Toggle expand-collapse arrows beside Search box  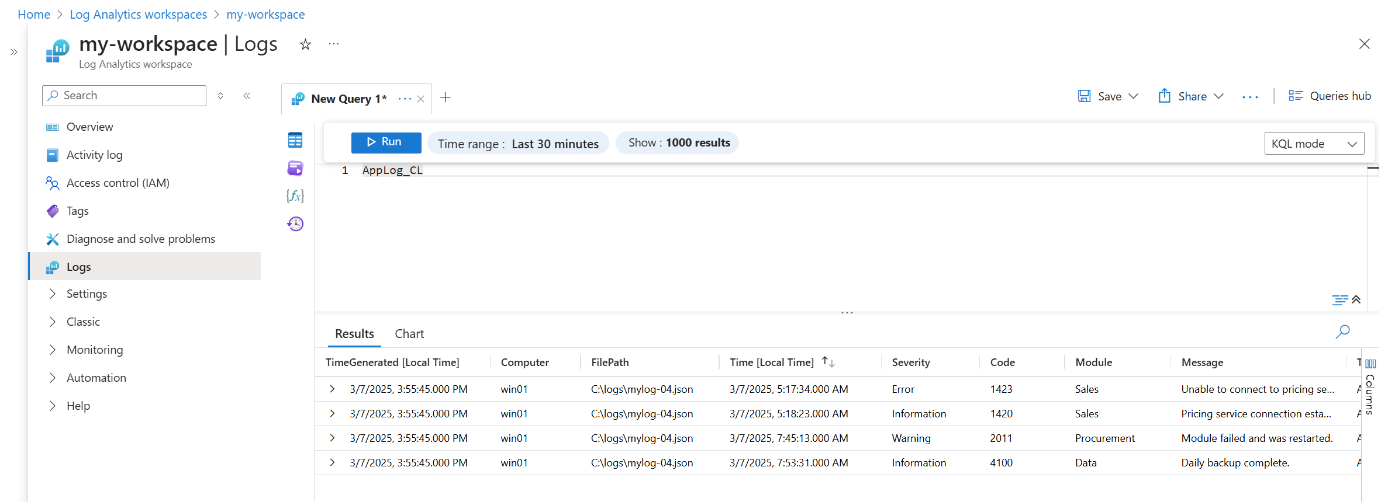(x=220, y=96)
